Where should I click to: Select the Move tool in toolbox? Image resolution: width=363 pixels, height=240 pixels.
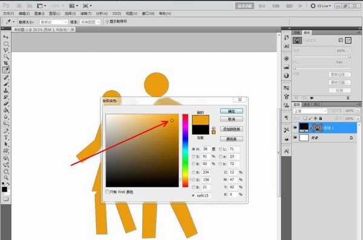(x=6, y=37)
